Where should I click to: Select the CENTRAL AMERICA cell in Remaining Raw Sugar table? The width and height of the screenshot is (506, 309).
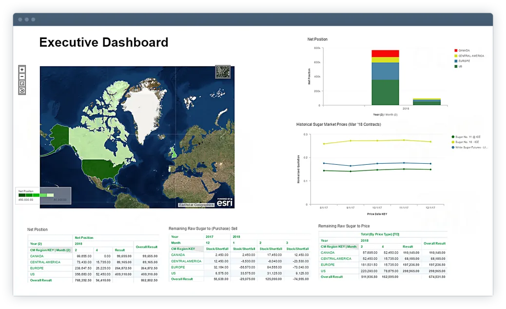coord(187,261)
